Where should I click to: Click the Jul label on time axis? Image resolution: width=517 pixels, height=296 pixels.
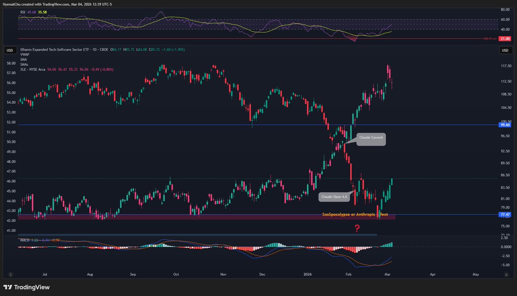[x=46, y=274]
